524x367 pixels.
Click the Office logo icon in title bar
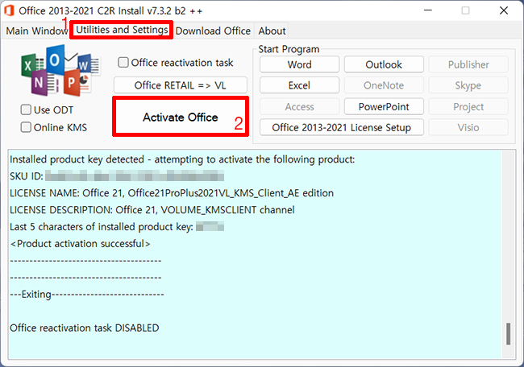(x=9, y=10)
